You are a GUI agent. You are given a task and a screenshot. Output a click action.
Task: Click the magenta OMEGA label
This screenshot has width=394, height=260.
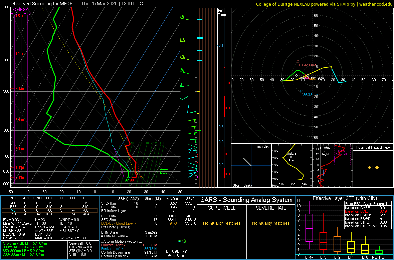[x=20, y=10]
